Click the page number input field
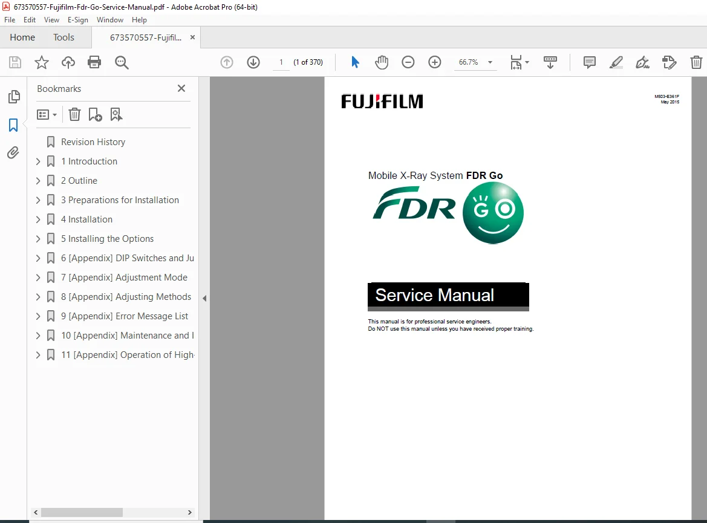707x523 pixels. [x=281, y=62]
